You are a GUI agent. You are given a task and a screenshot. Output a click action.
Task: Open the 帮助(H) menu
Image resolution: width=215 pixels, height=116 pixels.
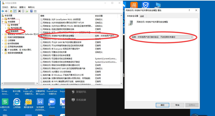point(31,7)
